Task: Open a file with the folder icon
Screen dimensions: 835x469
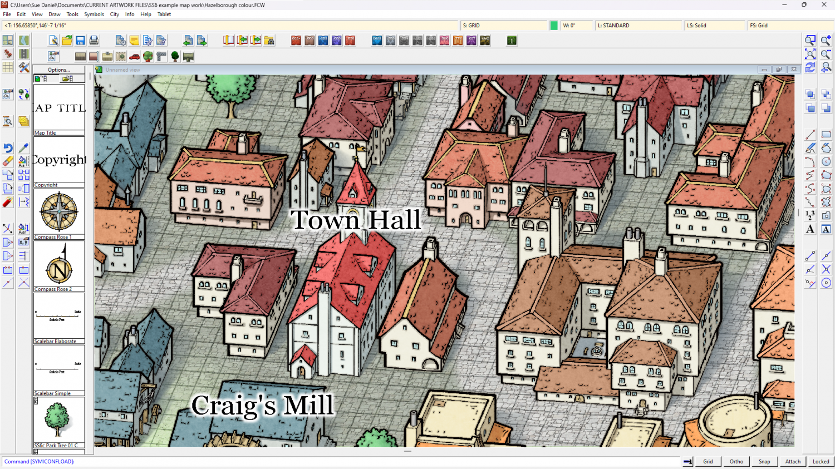Action: pos(67,40)
